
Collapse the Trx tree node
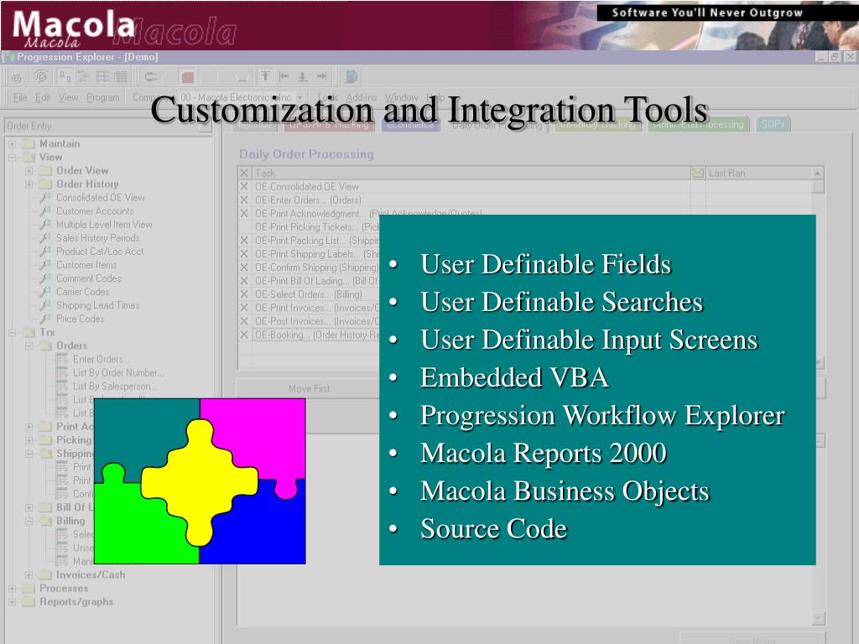(12, 332)
